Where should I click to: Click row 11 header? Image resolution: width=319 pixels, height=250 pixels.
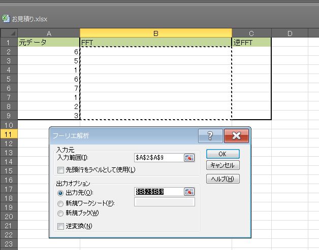click(9, 134)
